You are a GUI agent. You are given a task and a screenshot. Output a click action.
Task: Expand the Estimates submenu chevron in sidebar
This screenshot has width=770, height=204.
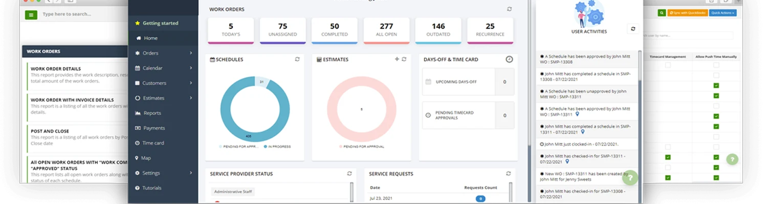pyautogui.click(x=191, y=98)
